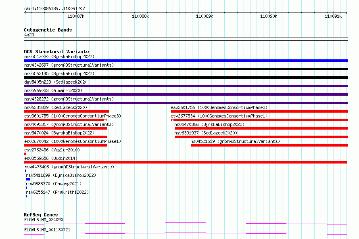The width and height of the screenshot is (359, 239).
Task: Click variant label esv2677534 (1000GenomesConsortiumPhase1)
Action: [x=219, y=116]
